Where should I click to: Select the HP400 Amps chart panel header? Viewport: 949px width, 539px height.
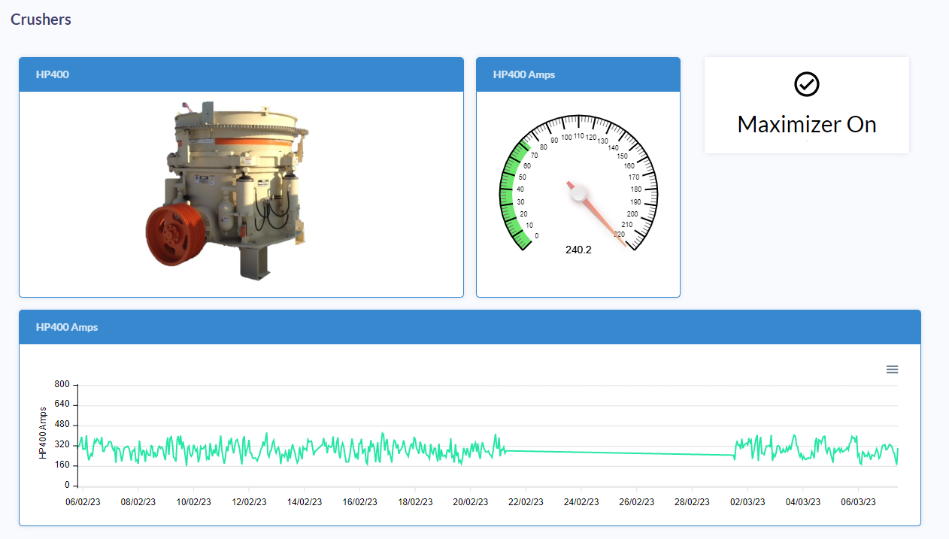pyautogui.click(x=470, y=327)
